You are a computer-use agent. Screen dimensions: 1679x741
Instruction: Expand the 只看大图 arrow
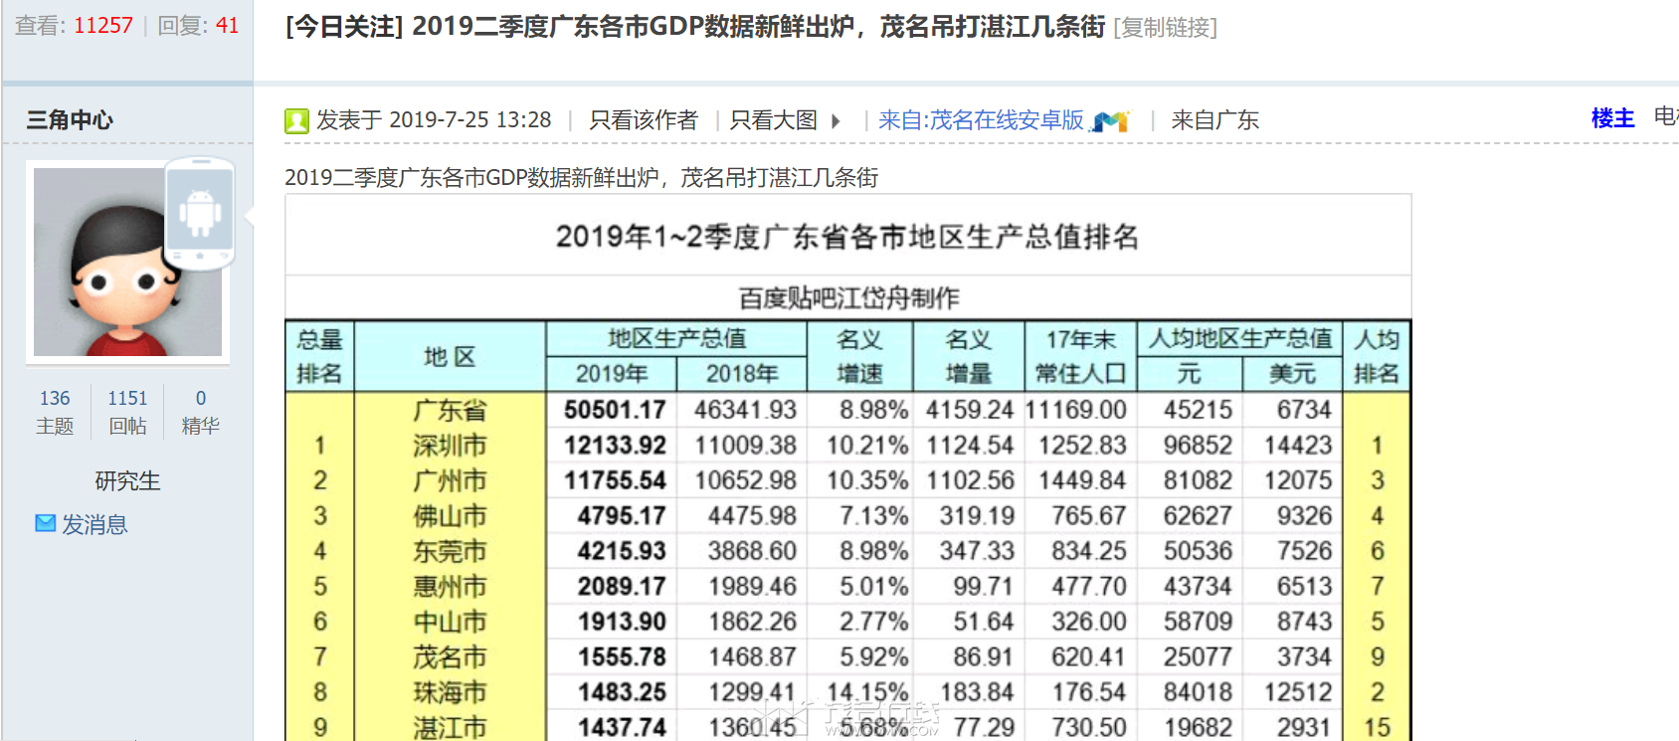(837, 121)
